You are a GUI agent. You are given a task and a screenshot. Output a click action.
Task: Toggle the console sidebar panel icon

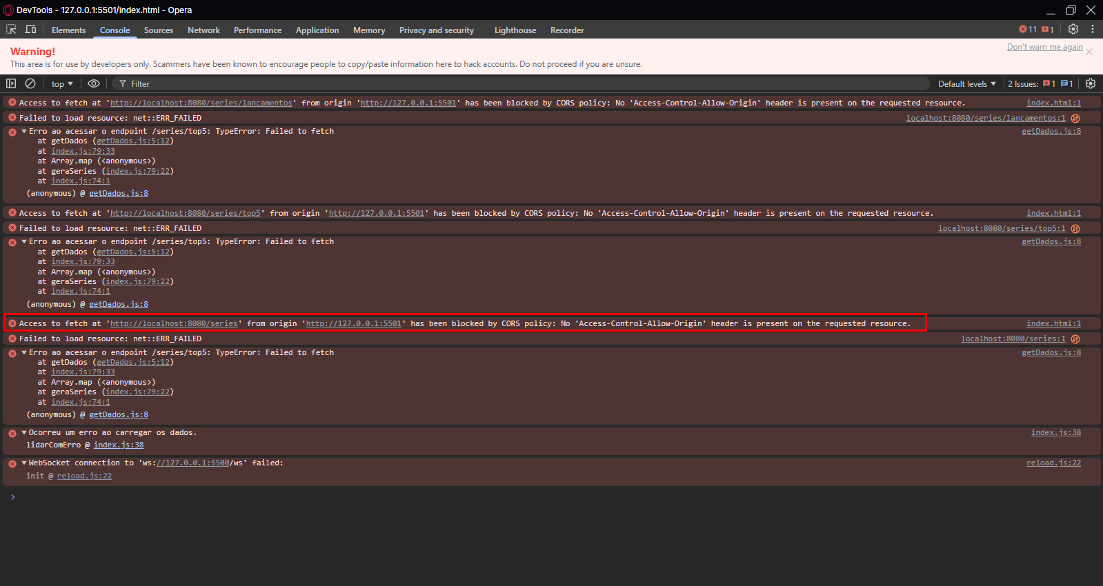(x=11, y=83)
